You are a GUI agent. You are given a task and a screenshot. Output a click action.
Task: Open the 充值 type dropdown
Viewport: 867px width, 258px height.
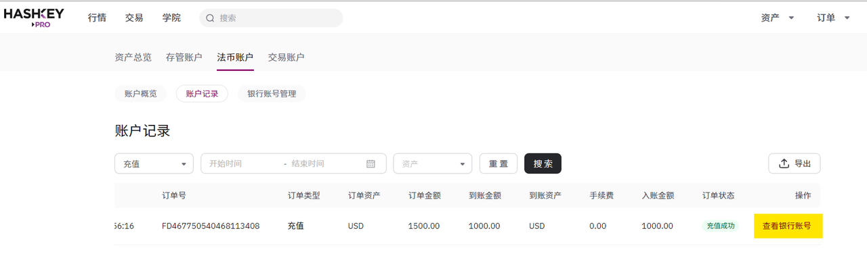pyautogui.click(x=154, y=163)
